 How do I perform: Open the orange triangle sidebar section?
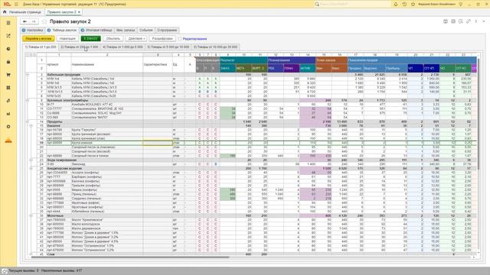click(8, 141)
